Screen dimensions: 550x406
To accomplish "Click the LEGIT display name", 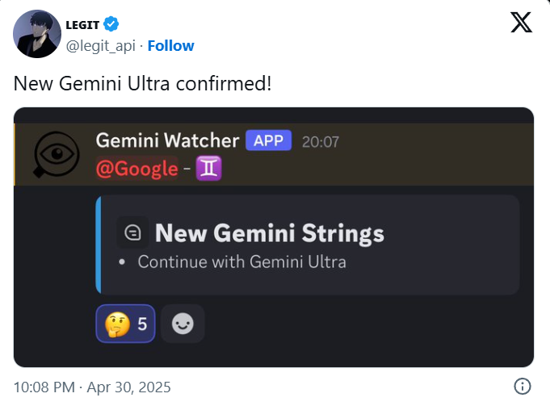I will click(x=82, y=25).
